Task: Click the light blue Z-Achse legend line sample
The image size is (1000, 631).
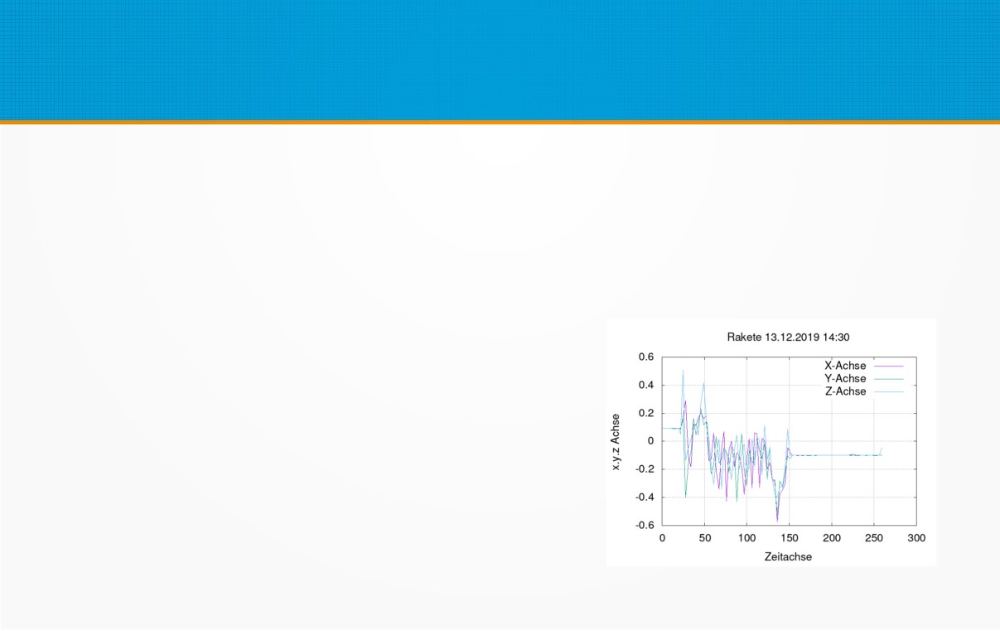Action: [888, 391]
